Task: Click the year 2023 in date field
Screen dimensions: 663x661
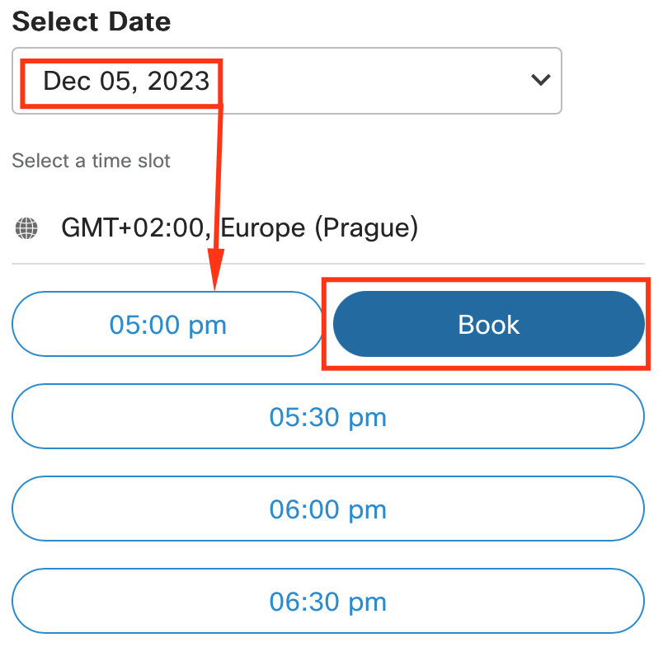Action: 179,81
